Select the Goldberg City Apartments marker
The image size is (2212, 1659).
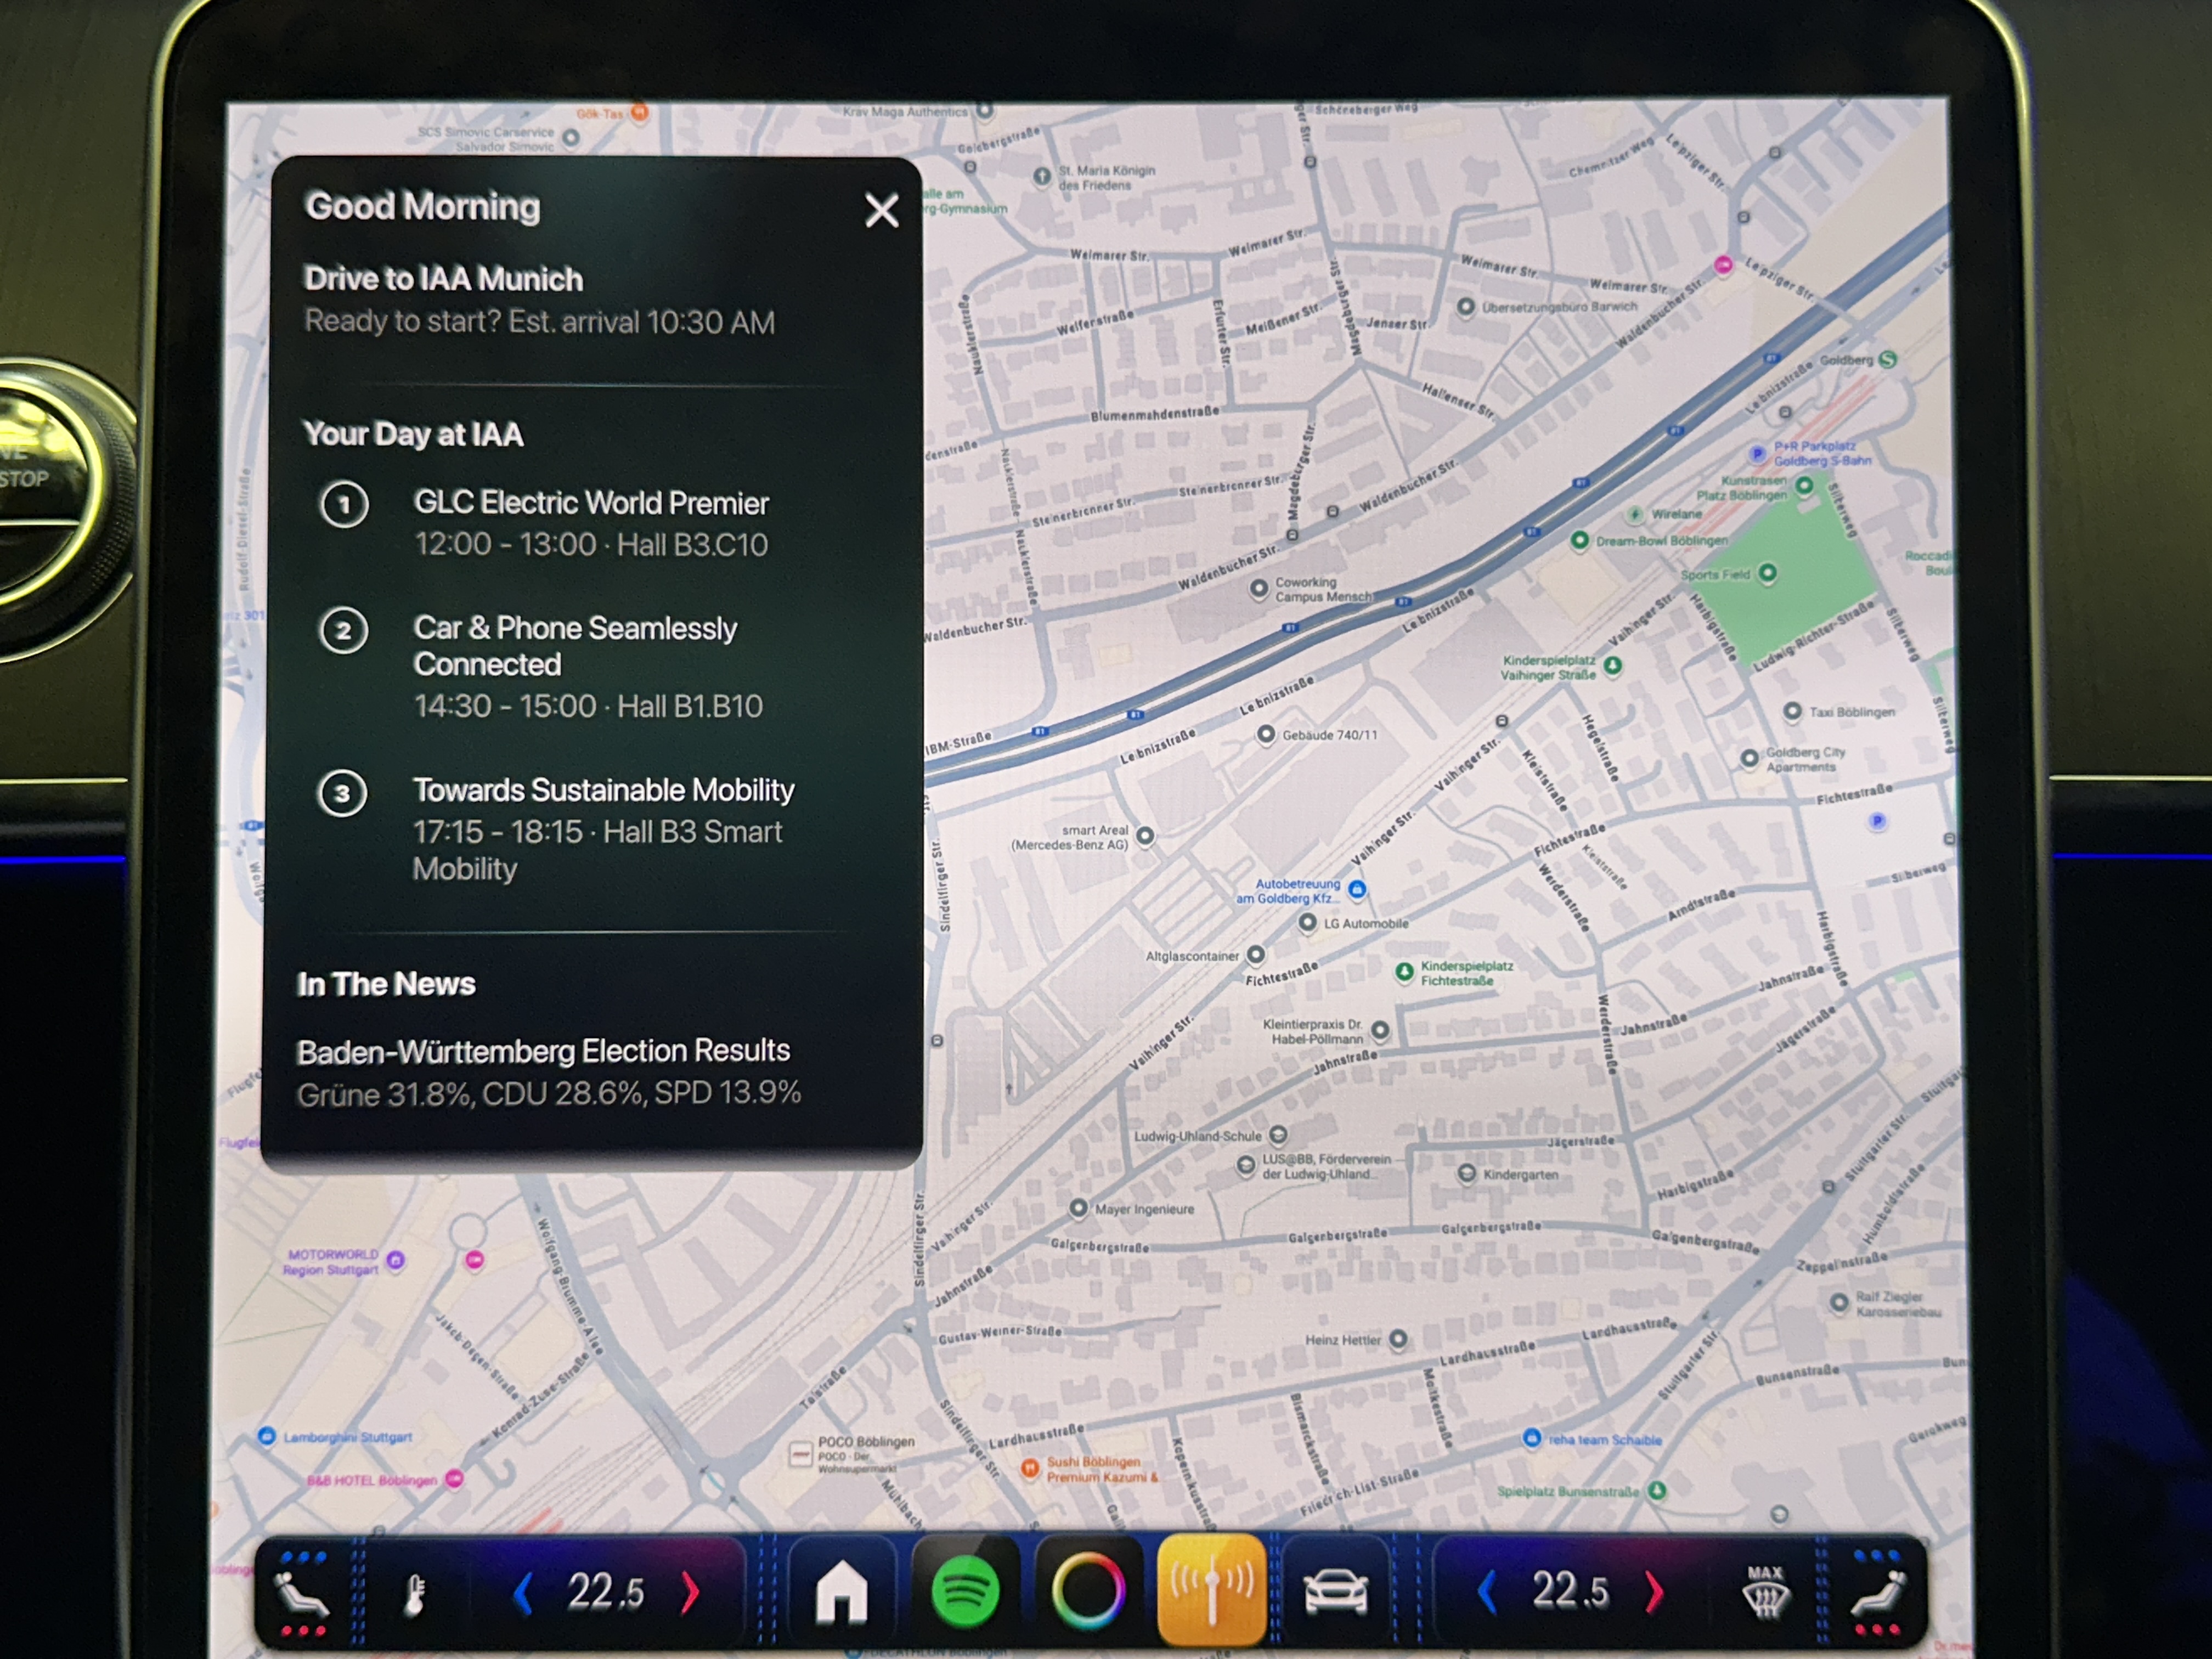pos(1749,759)
